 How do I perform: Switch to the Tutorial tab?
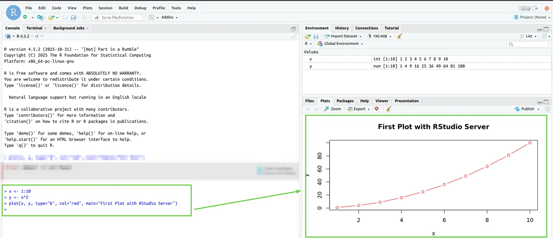(x=392, y=28)
